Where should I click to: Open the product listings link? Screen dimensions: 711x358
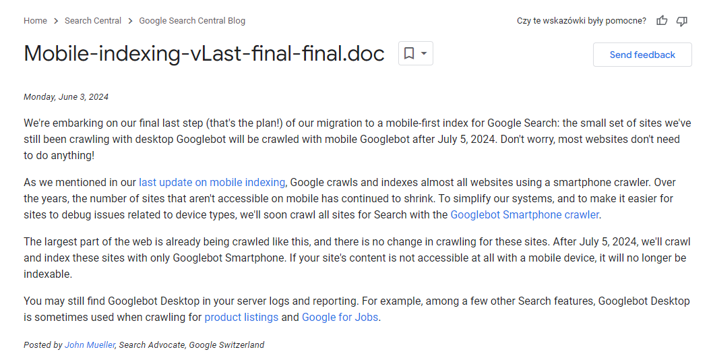[241, 317]
